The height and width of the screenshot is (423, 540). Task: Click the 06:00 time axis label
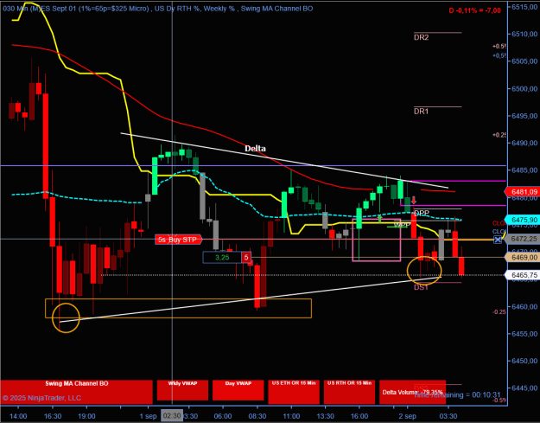(x=223, y=416)
